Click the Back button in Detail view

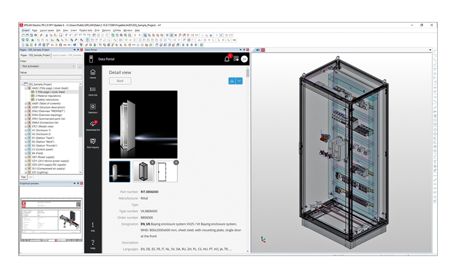coord(120,81)
